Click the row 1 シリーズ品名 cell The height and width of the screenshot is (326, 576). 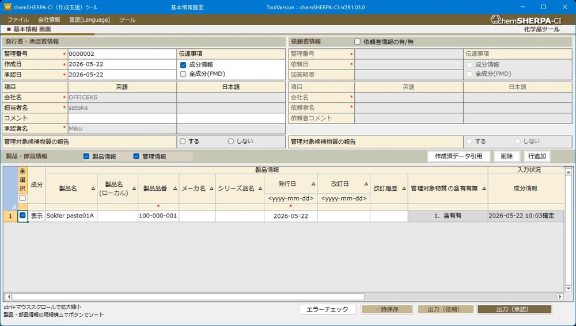tap(240, 216)
